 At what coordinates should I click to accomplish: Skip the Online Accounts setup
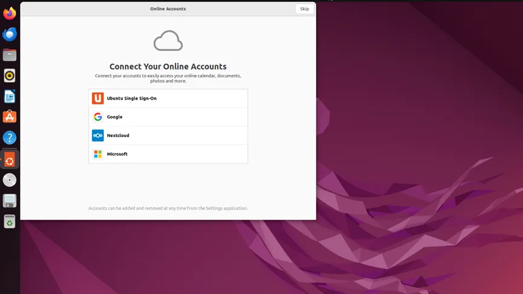[x=305, y=8]
